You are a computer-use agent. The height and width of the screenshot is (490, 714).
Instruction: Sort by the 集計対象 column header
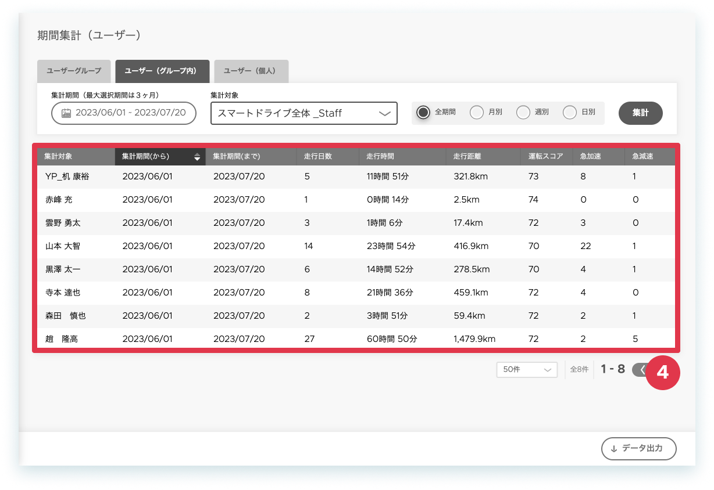point(76,157)
